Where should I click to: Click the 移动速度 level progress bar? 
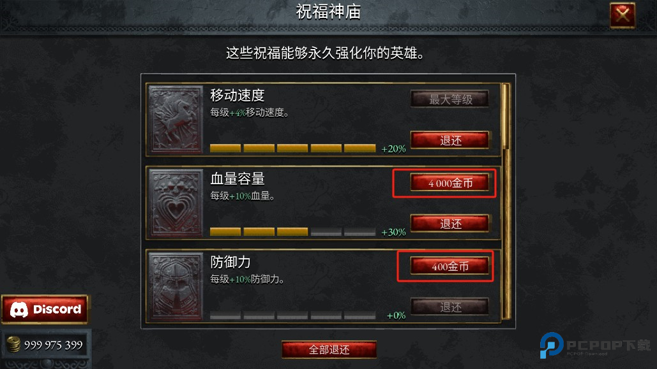(292, 148)
